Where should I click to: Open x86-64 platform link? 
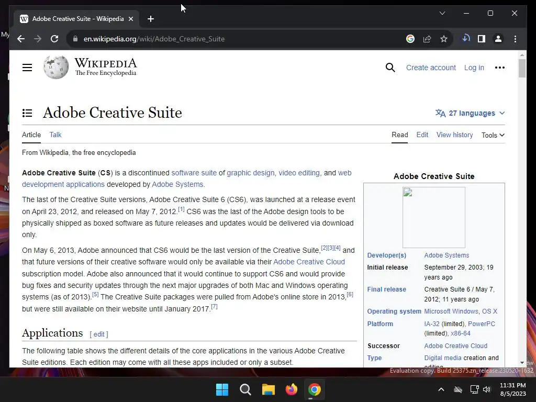click(x=461, y=333)
